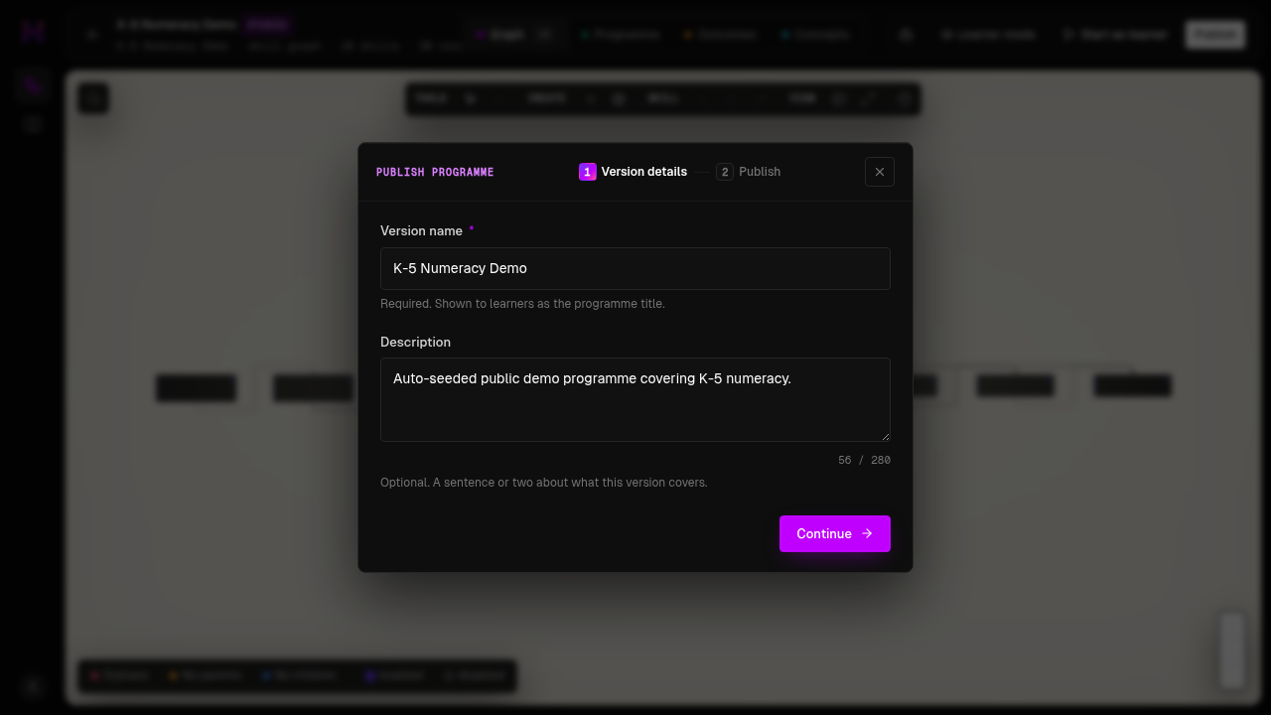Click the 'Optional. A sentence or two' hint
1271x715 pixels.
pos(544,483)
